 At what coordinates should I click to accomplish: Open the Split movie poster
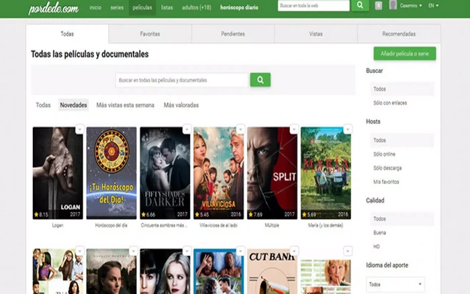[x=272, y=173]
